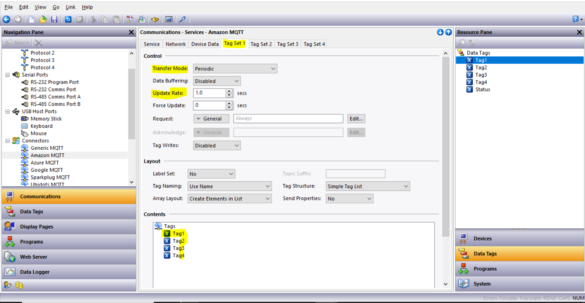Image resolution: width=585 pixels, height=303 pixels.
Task: Open the Transfer Mode dropdown
Action: click(235, 69)
